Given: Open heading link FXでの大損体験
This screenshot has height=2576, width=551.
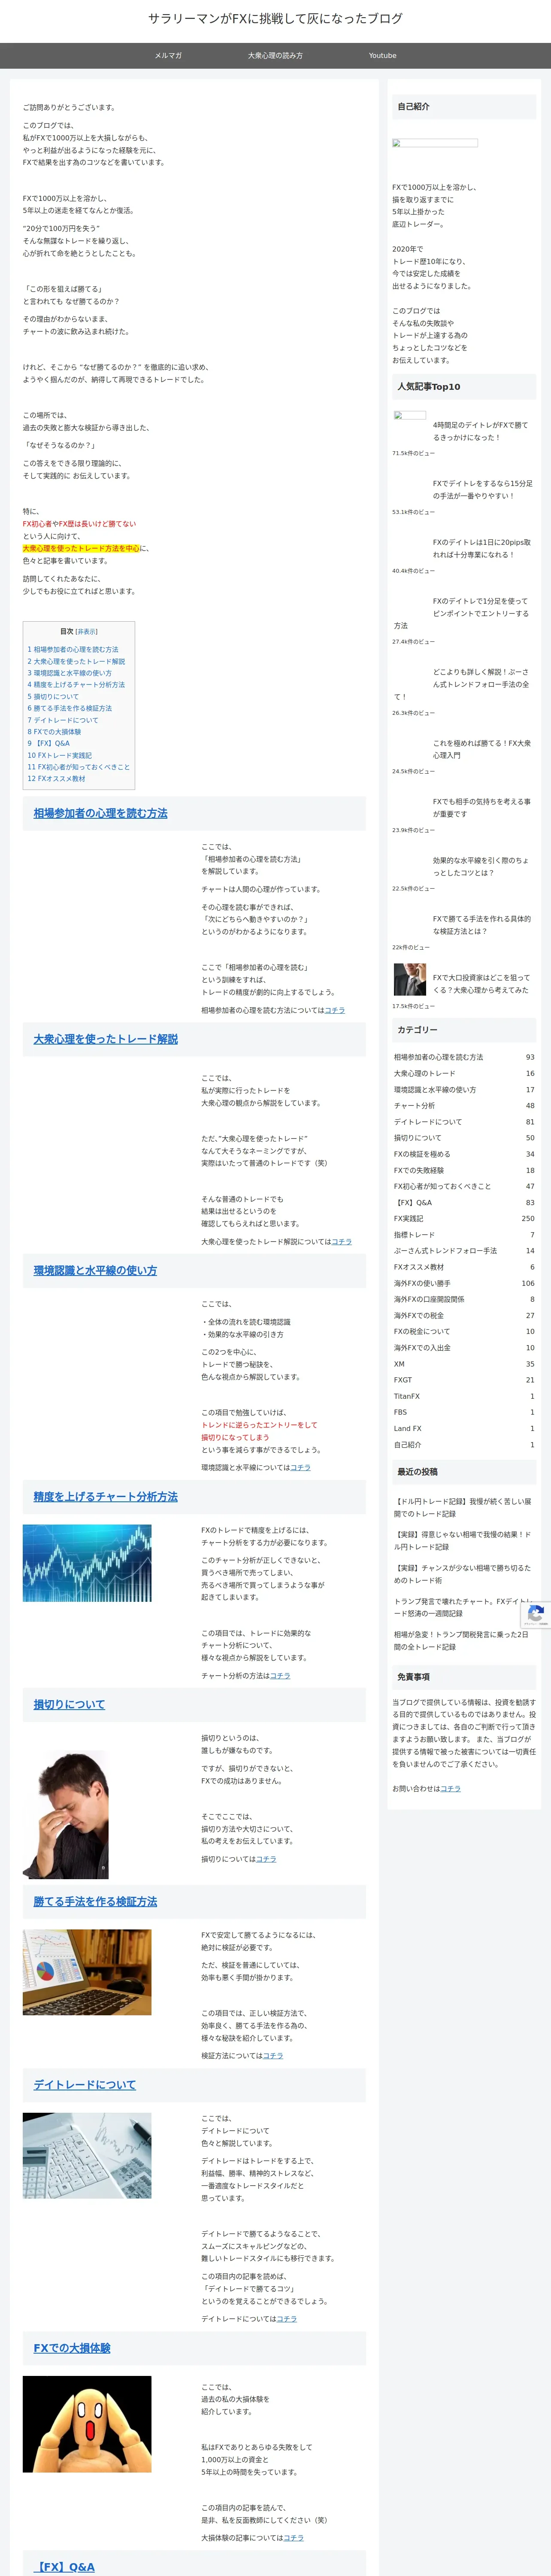Looking at the screenshot, I should click(x=72, y=2348).
